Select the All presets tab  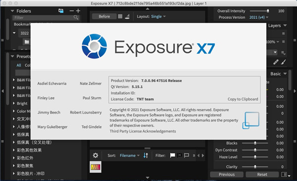[19, 65]
